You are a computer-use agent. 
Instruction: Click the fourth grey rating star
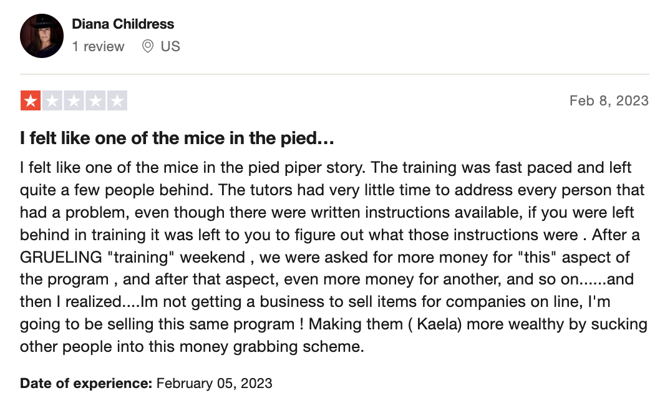pos(95,100)
